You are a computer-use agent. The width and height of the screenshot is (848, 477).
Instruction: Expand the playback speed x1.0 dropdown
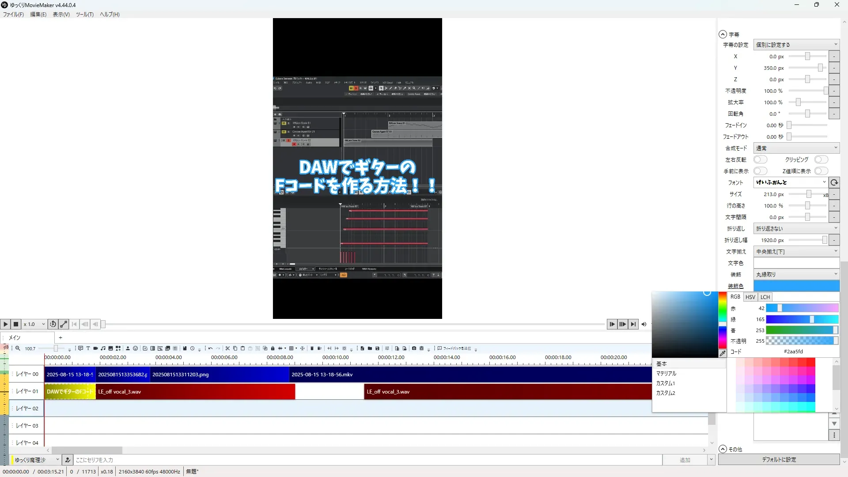click(x=34, y=324)
